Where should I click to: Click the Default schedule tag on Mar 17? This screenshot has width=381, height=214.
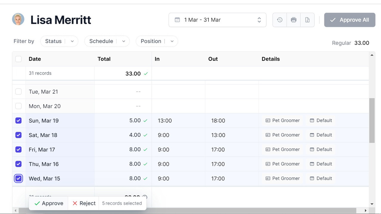321,150
